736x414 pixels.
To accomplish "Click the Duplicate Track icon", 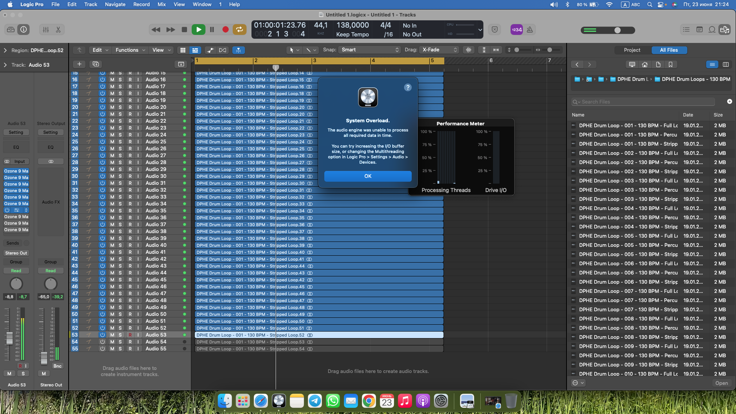I will pyautogui.click(x=96, y=64).
